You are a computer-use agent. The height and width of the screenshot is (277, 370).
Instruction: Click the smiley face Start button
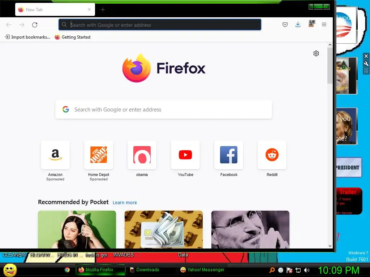(10, 270)
